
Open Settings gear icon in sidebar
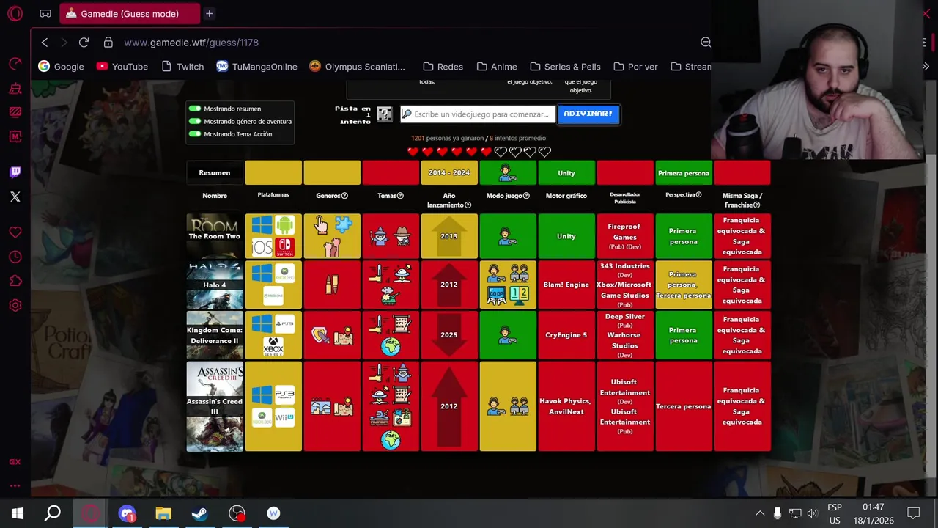(15, 305)
